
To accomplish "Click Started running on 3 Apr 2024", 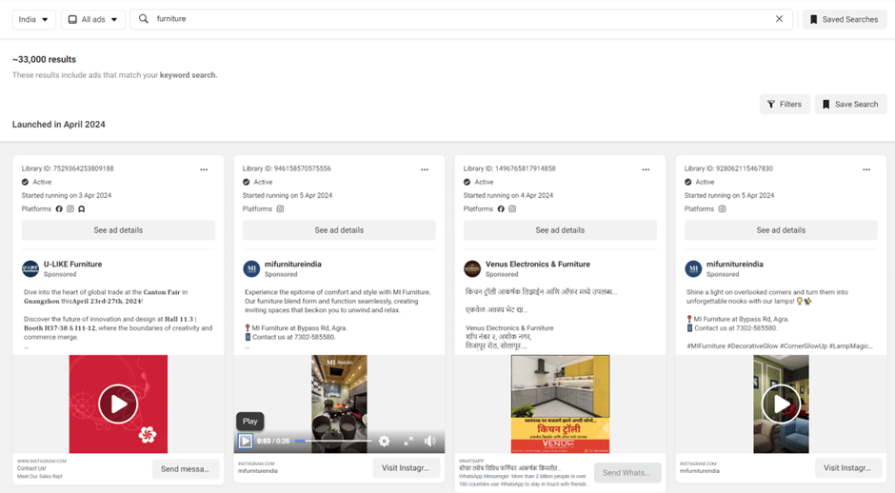I will pos(67,195).
